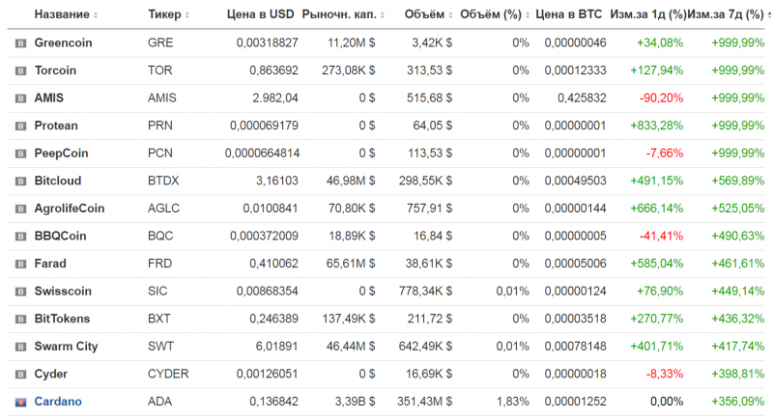Click the icon next to Bitcloud
The height and width of the screenshot is (418, 773).
tap(20, 181)
